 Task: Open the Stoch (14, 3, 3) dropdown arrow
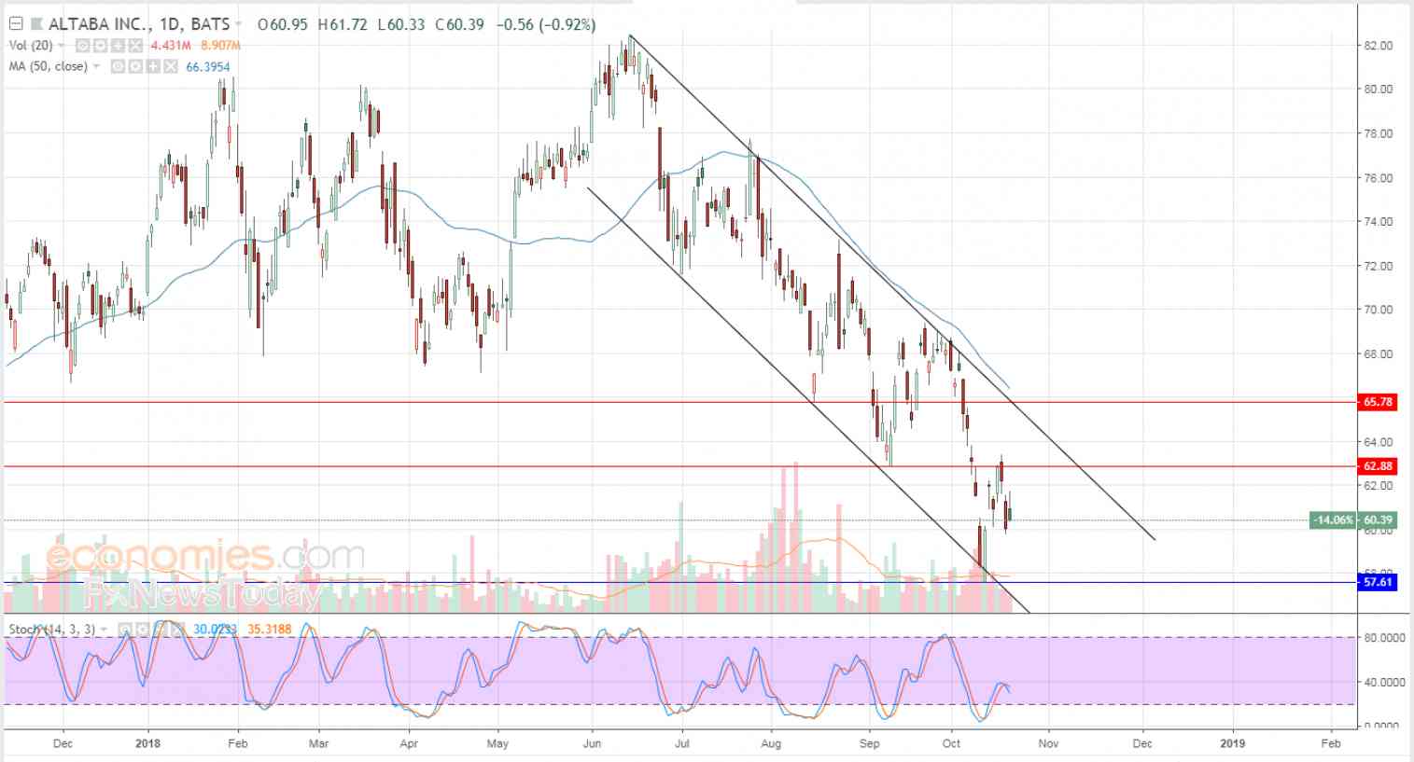click(104, 630)
